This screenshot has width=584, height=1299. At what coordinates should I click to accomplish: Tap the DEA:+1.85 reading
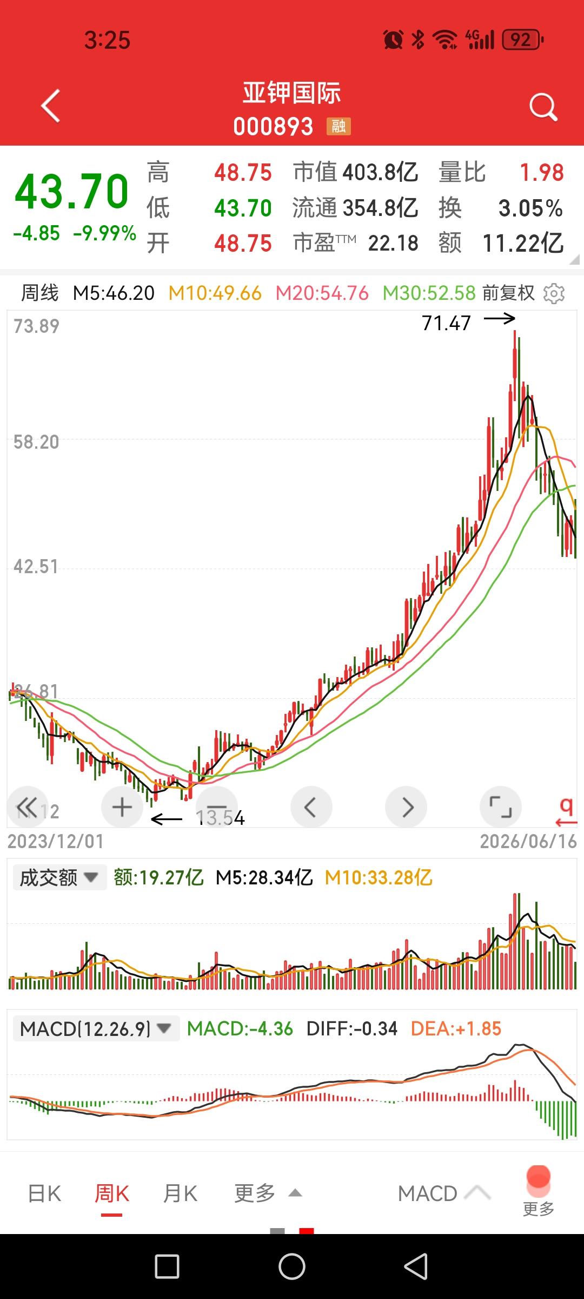456,1028
